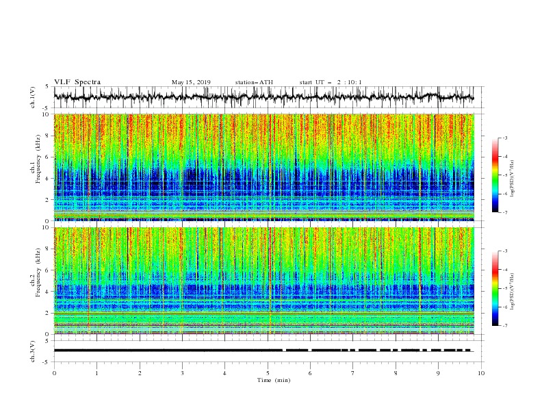Image resolution: width=542 pixels, height=419 pixels.
Task: Click the 'Time (min)' axis label
Action: coord(274,380)
